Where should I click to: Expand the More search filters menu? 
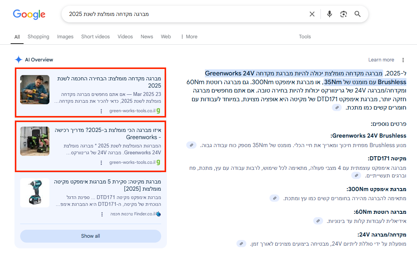coord(189,37)
